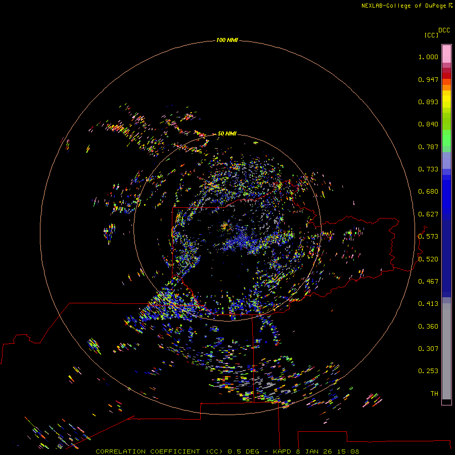Click the 0.893 legend value
The width and height of the screenshot is (455, 455).
pyautogui.click(x=428, y=102)
